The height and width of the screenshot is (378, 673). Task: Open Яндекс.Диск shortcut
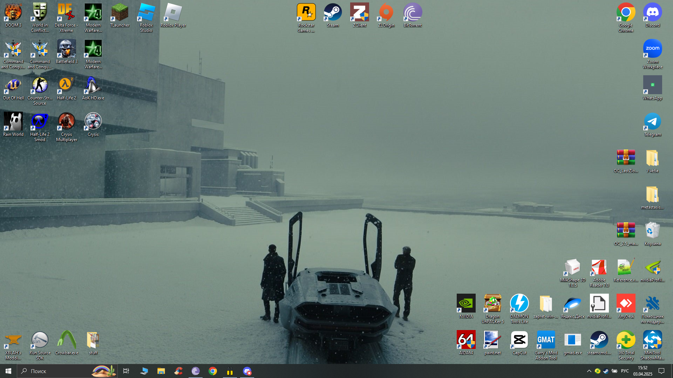tap(572, 307)
